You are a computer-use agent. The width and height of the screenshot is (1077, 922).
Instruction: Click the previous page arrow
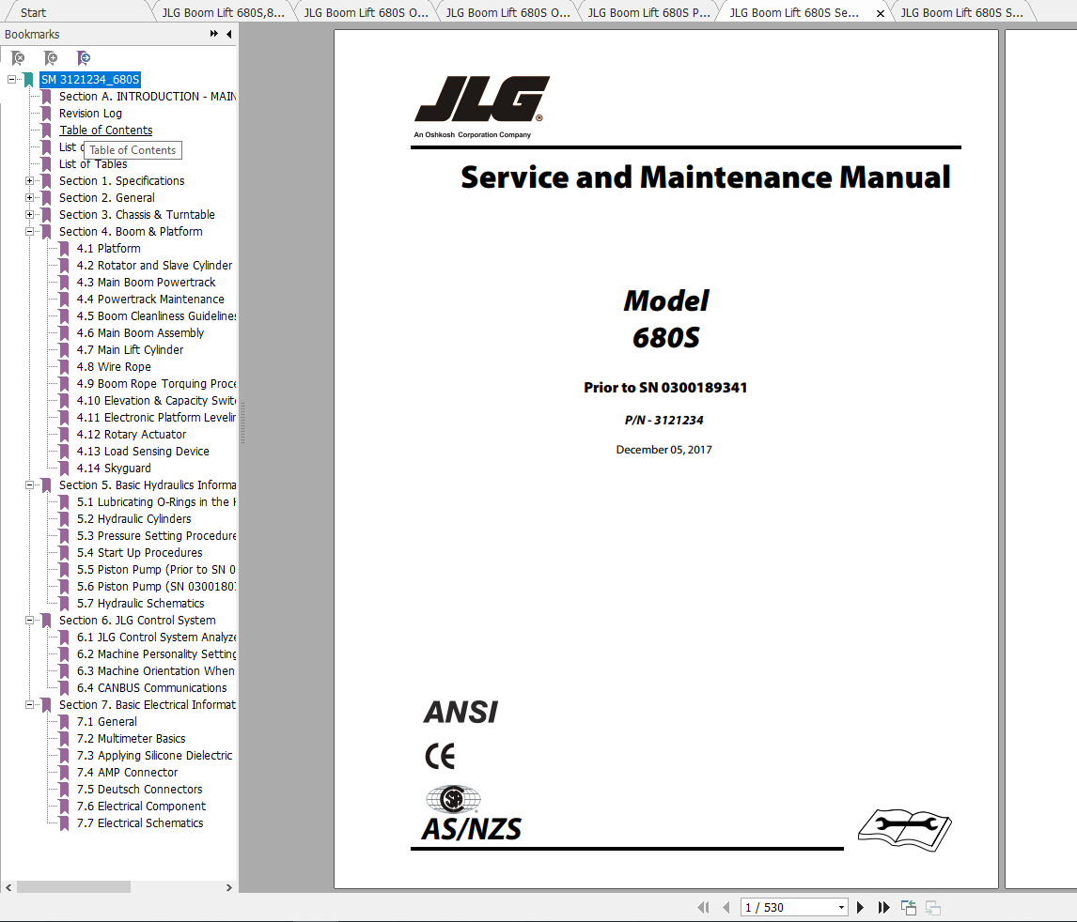726,907
